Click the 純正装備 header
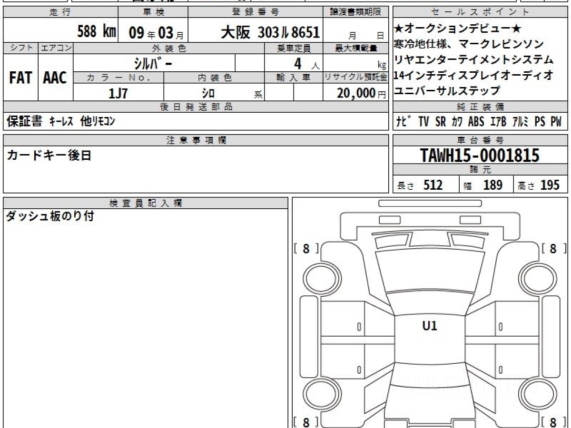Screen dimensions: 571x428 pyautogui.click(x=481, y=107)
